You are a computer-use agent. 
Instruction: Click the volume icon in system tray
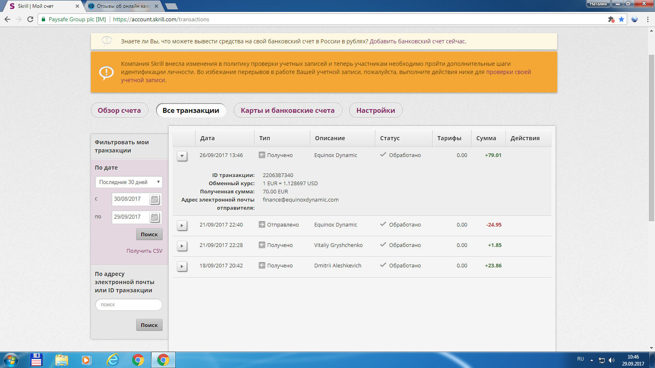pyautogui.click(x=612, y=360)
